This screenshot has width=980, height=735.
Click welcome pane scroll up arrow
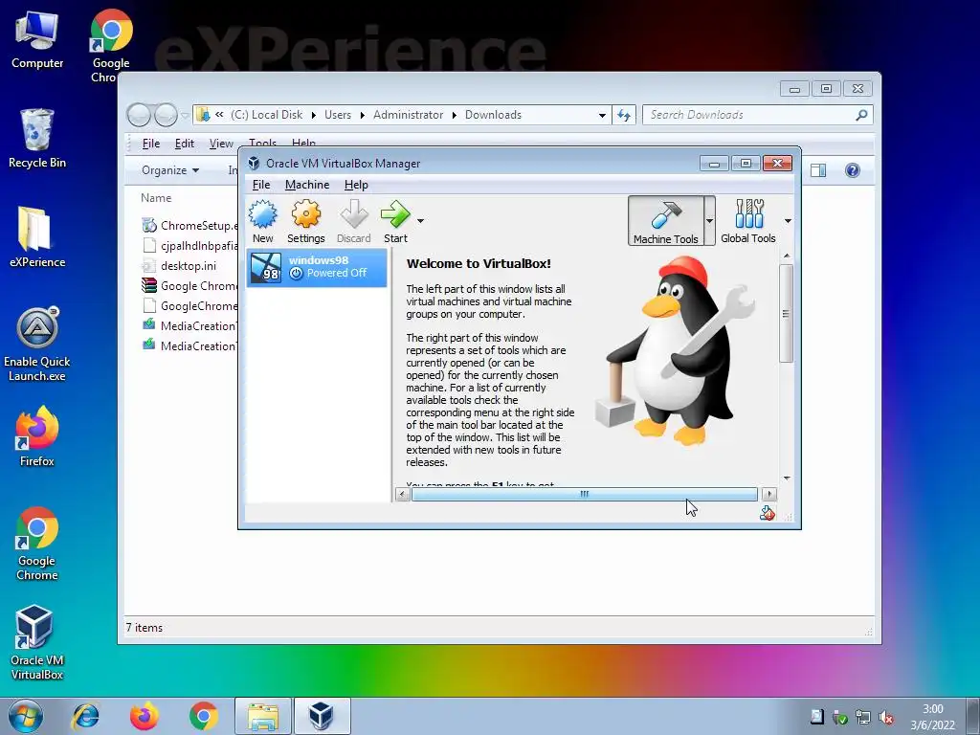(x=787, y=256)
